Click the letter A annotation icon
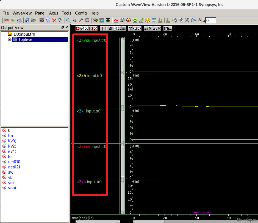The image size is (258, 223). tap(115, 29)
